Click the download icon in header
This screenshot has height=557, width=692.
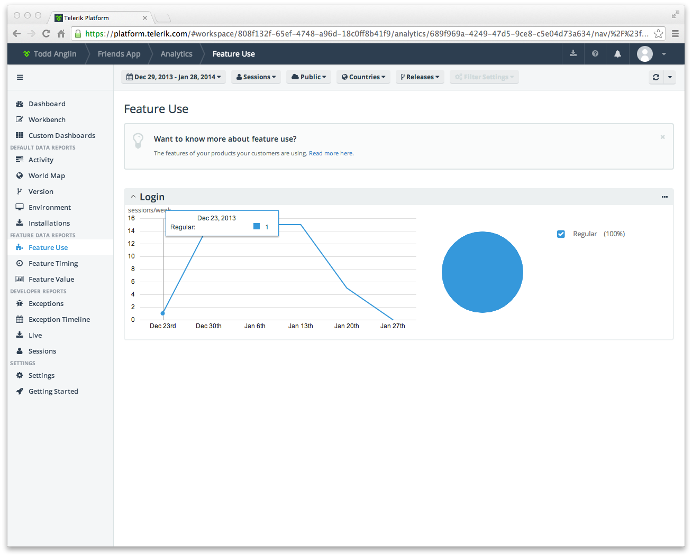click(573, 53)
